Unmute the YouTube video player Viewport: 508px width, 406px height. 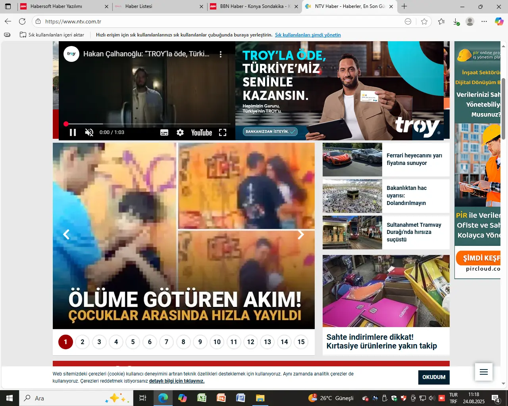click(x=89, y=132)
